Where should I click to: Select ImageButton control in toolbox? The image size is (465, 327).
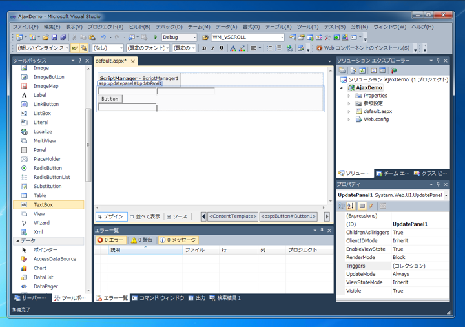click(48, 77)
